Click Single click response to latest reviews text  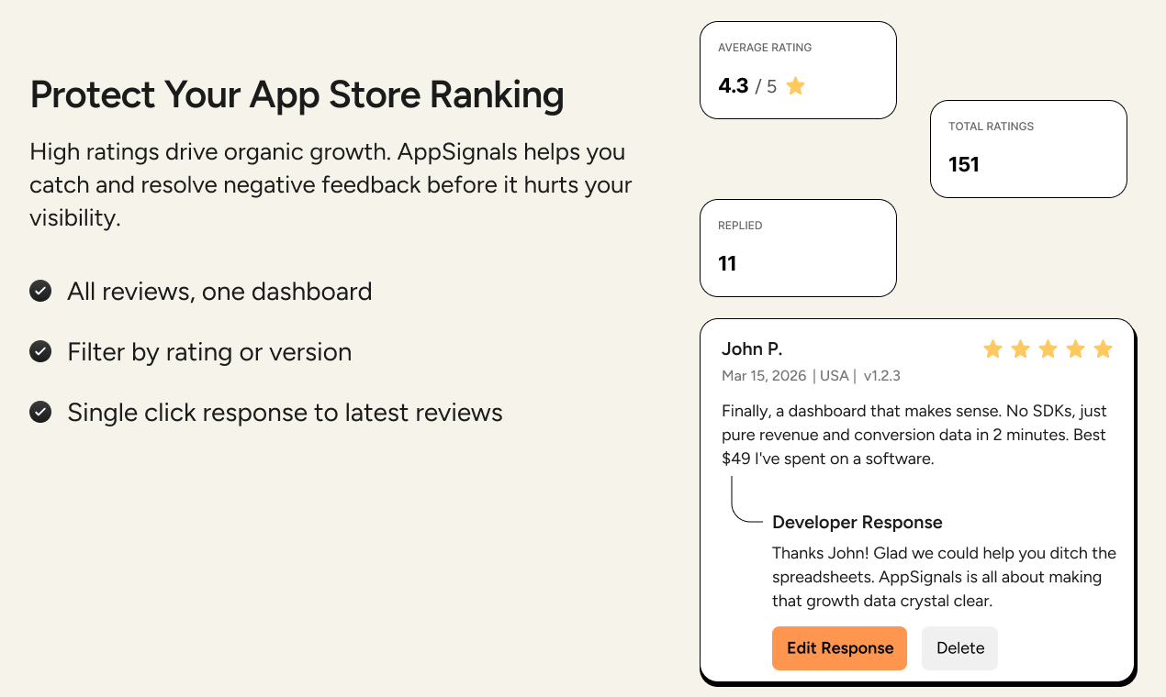tap(285, 413)
